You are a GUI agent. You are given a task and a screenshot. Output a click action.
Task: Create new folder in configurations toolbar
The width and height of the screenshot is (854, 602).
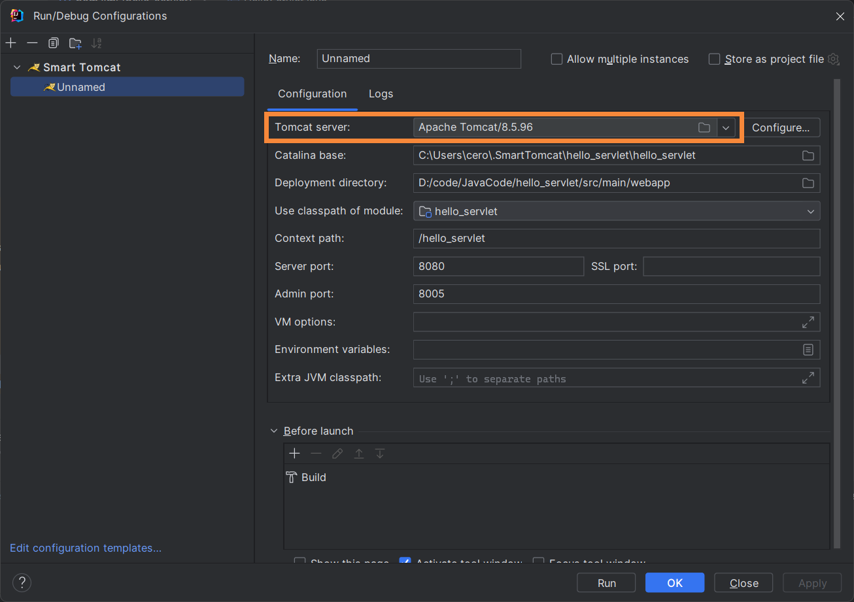75,43
